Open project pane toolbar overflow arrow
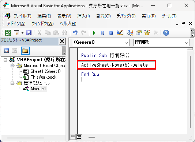 tap(64, 51)
